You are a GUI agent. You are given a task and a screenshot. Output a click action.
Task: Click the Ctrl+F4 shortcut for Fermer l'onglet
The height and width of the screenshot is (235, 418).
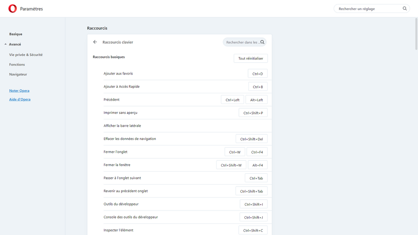(x=257, y=152)
